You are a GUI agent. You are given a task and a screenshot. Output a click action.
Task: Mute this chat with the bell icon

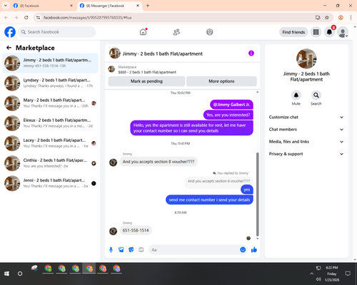click(x=296, y=95)
